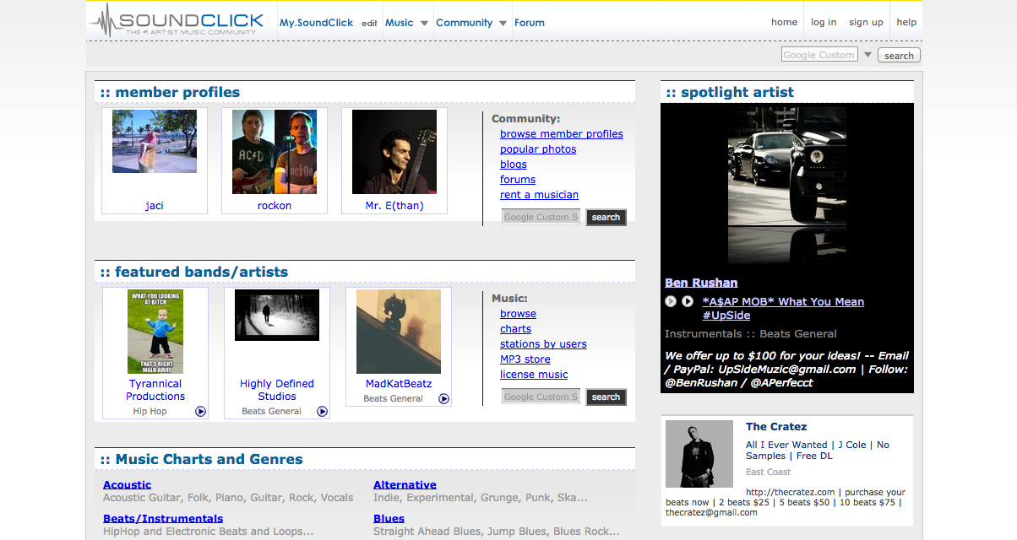Expand the Community menu dropdown arrow
This screenshot has width=1017, height=540.
coord(503,24)
